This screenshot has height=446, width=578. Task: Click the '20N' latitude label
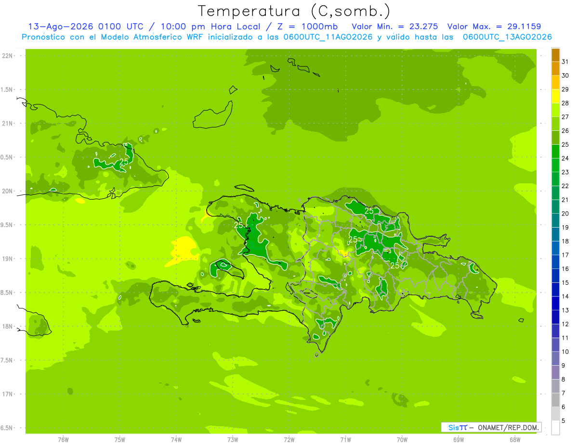tap(7, 191)
